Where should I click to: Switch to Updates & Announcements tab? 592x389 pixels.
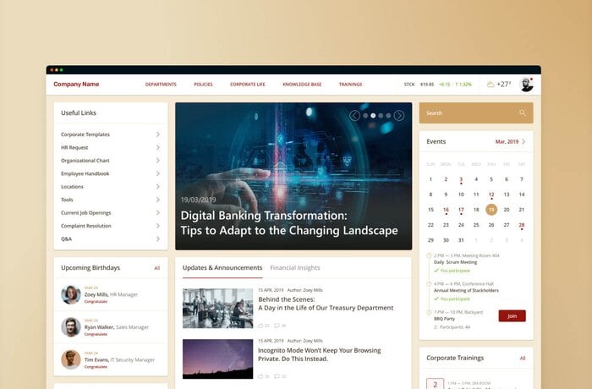[x=222, y=268]
